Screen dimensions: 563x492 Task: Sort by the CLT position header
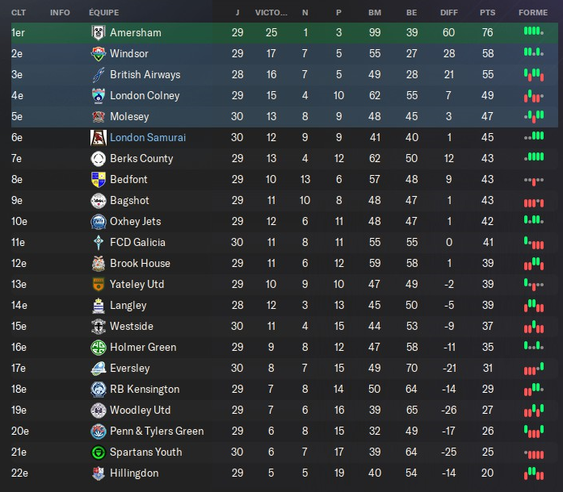point(19,13)
